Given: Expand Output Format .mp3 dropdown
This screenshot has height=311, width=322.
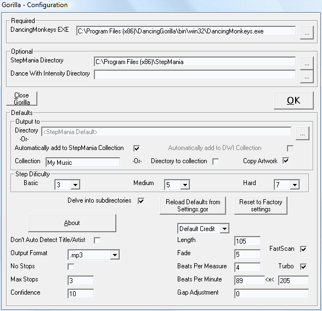Looking at the screenshot, I should [115, 255].
